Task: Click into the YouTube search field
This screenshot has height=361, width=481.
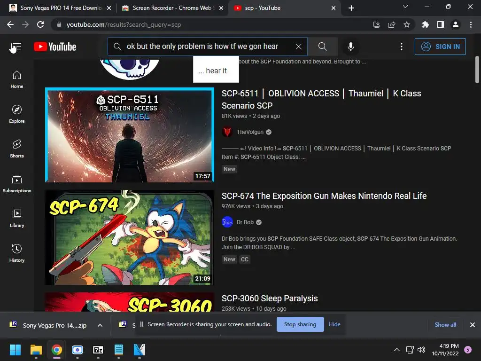Action: click(202, 47)
